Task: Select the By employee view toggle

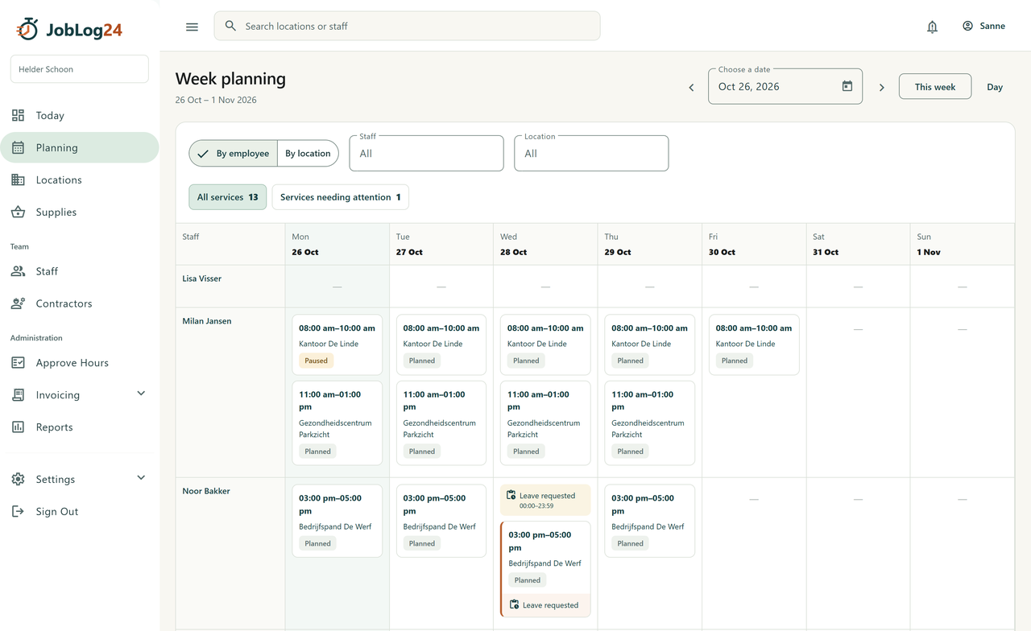Action: click(x=233, y=153)
